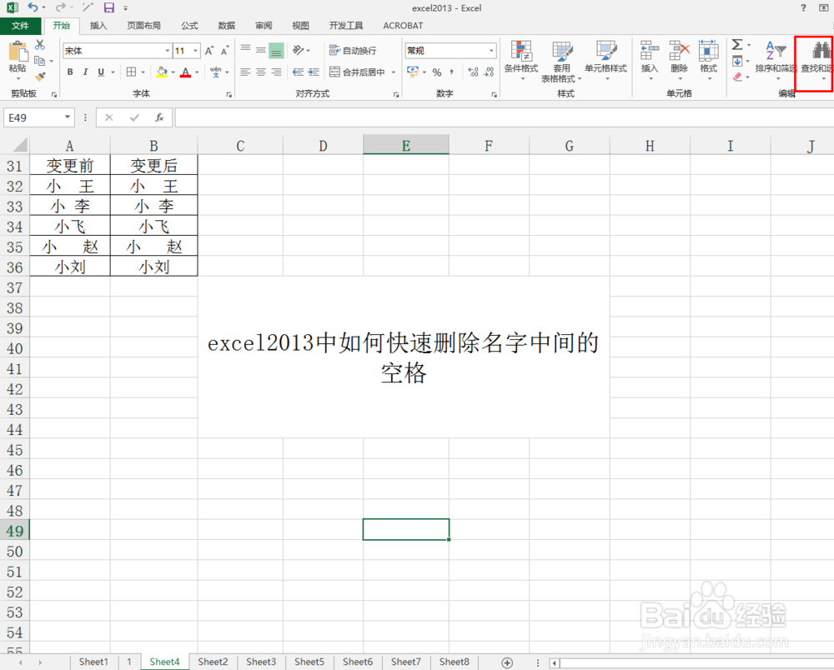Open 排序和筛选 sort and filter

[x=776, y=61]
